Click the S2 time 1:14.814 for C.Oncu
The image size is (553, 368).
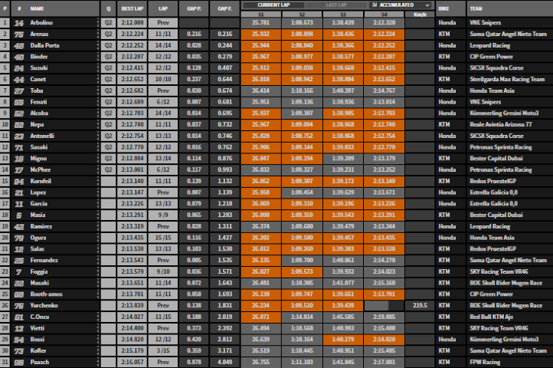(302, 317)
